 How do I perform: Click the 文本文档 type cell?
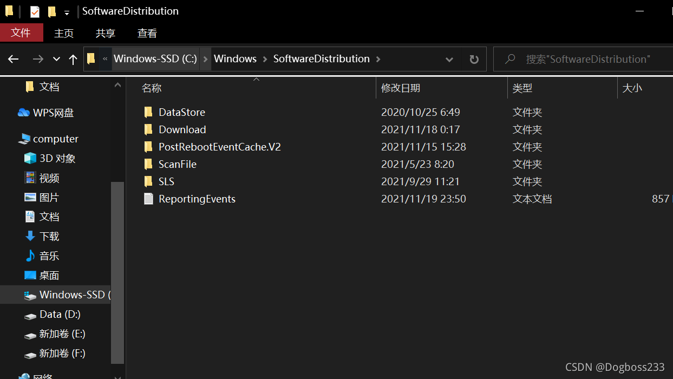click(532, 199)
